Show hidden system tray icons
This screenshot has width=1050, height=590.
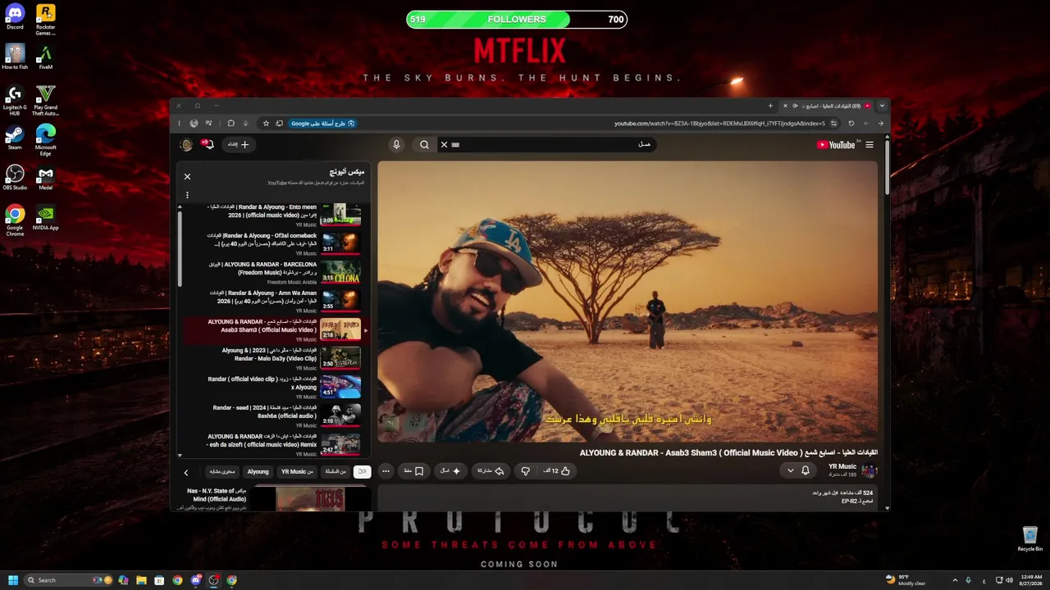tap(954, 580)
